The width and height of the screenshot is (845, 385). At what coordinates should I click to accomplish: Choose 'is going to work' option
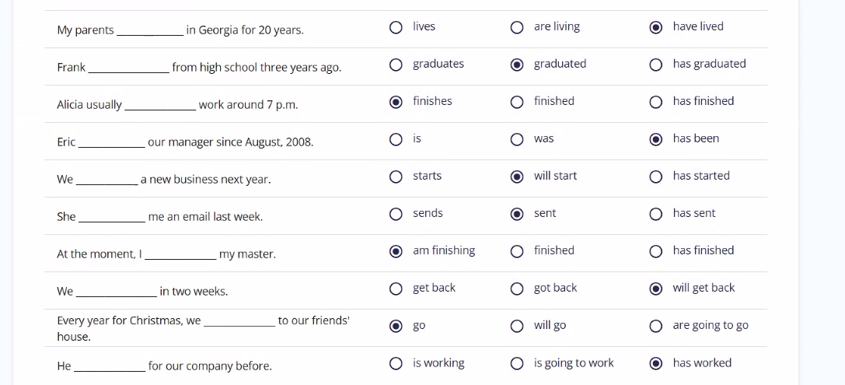(517, 363)
